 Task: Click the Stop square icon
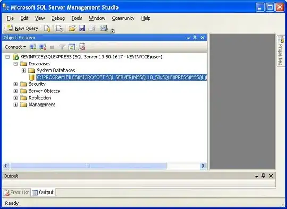point(52,47)
